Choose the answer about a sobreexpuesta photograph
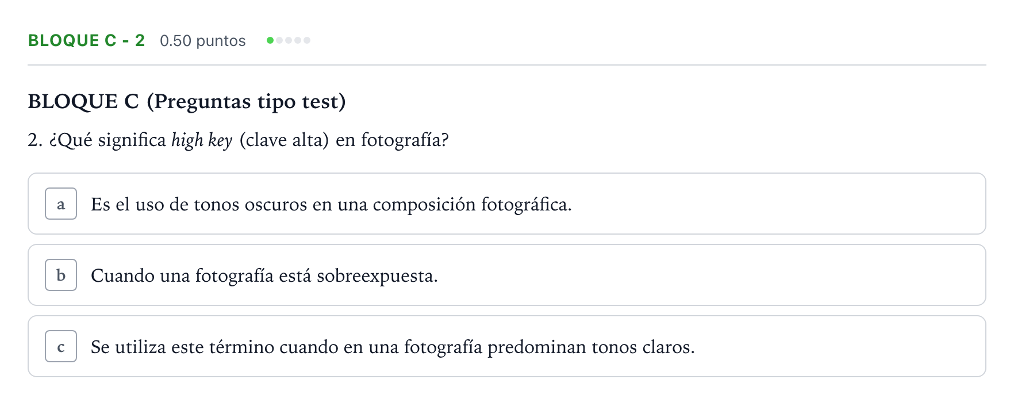 (x=506, y=275)
